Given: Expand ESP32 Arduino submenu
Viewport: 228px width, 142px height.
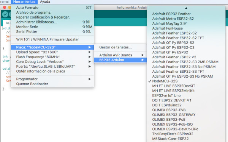Looking at the screenshot, I should click(120, 60).
